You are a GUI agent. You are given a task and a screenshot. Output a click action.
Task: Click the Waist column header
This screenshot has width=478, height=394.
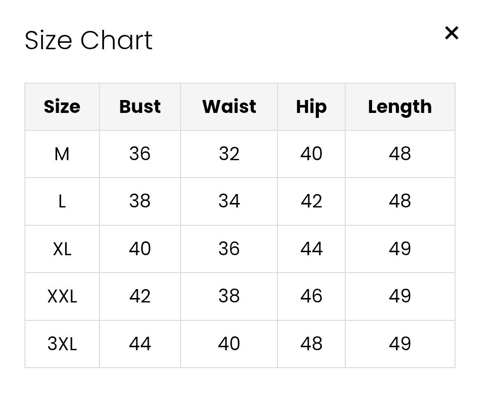coord(229,106)
